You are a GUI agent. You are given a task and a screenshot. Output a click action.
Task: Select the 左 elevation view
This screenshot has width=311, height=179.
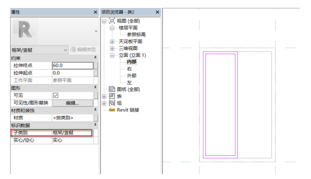(129, 82)
